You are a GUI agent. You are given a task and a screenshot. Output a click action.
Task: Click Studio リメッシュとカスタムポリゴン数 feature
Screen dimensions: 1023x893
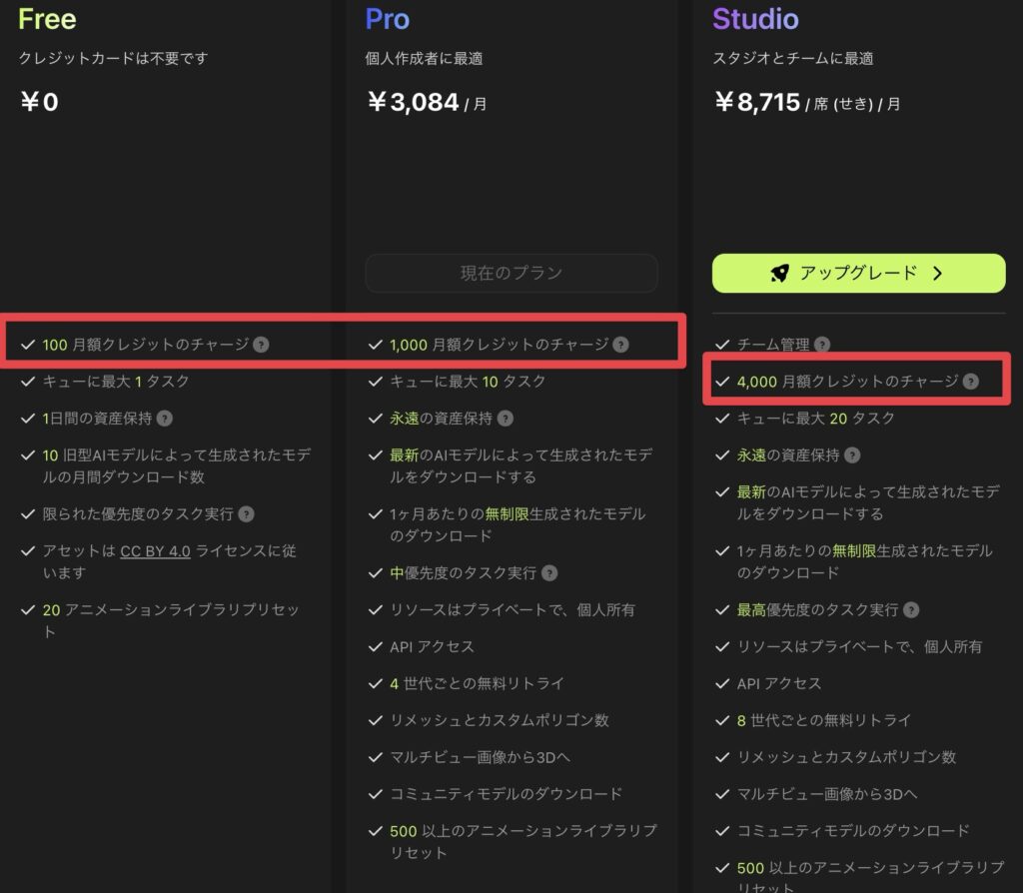[846, 757]
